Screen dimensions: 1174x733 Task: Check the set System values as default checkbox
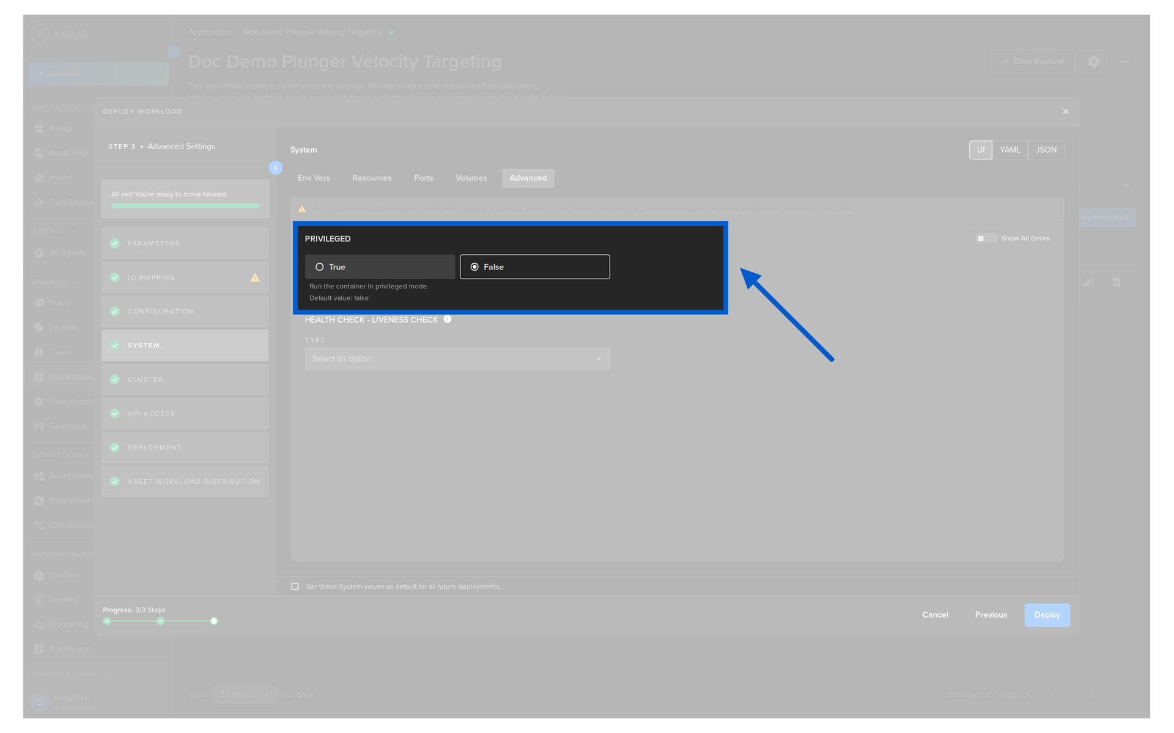295,586
